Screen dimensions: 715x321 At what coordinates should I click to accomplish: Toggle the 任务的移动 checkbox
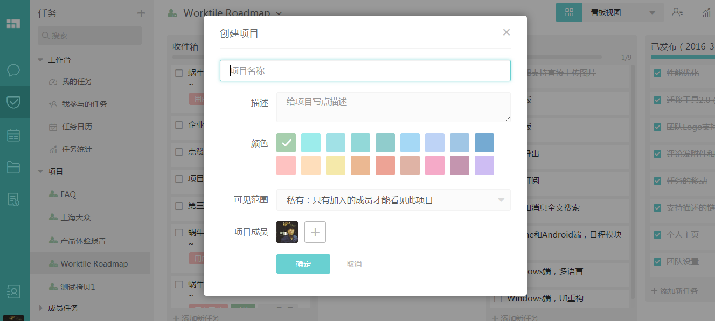[x=657, y=181]
